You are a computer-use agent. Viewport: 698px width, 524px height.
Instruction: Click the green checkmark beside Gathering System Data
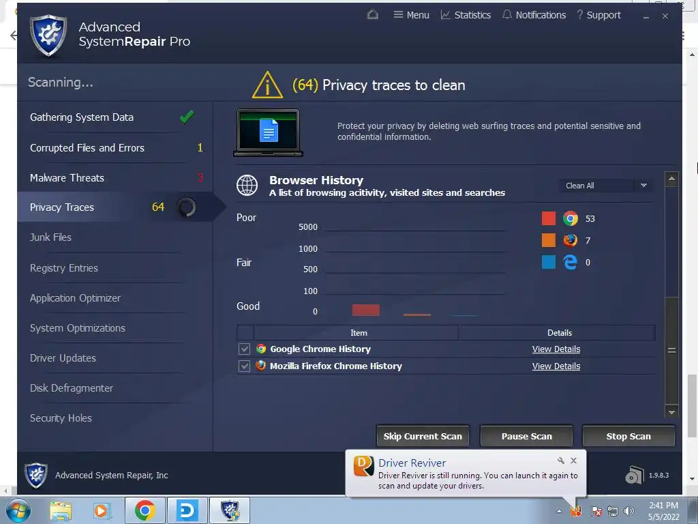(x=187, y=117)
